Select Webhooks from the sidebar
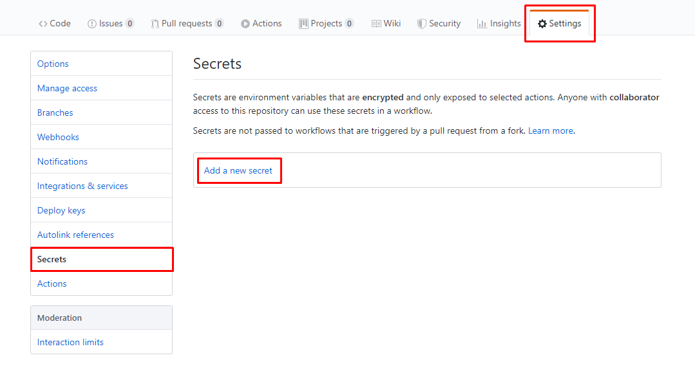This screenshot has height=378, width=695. (x=58, y=137)
